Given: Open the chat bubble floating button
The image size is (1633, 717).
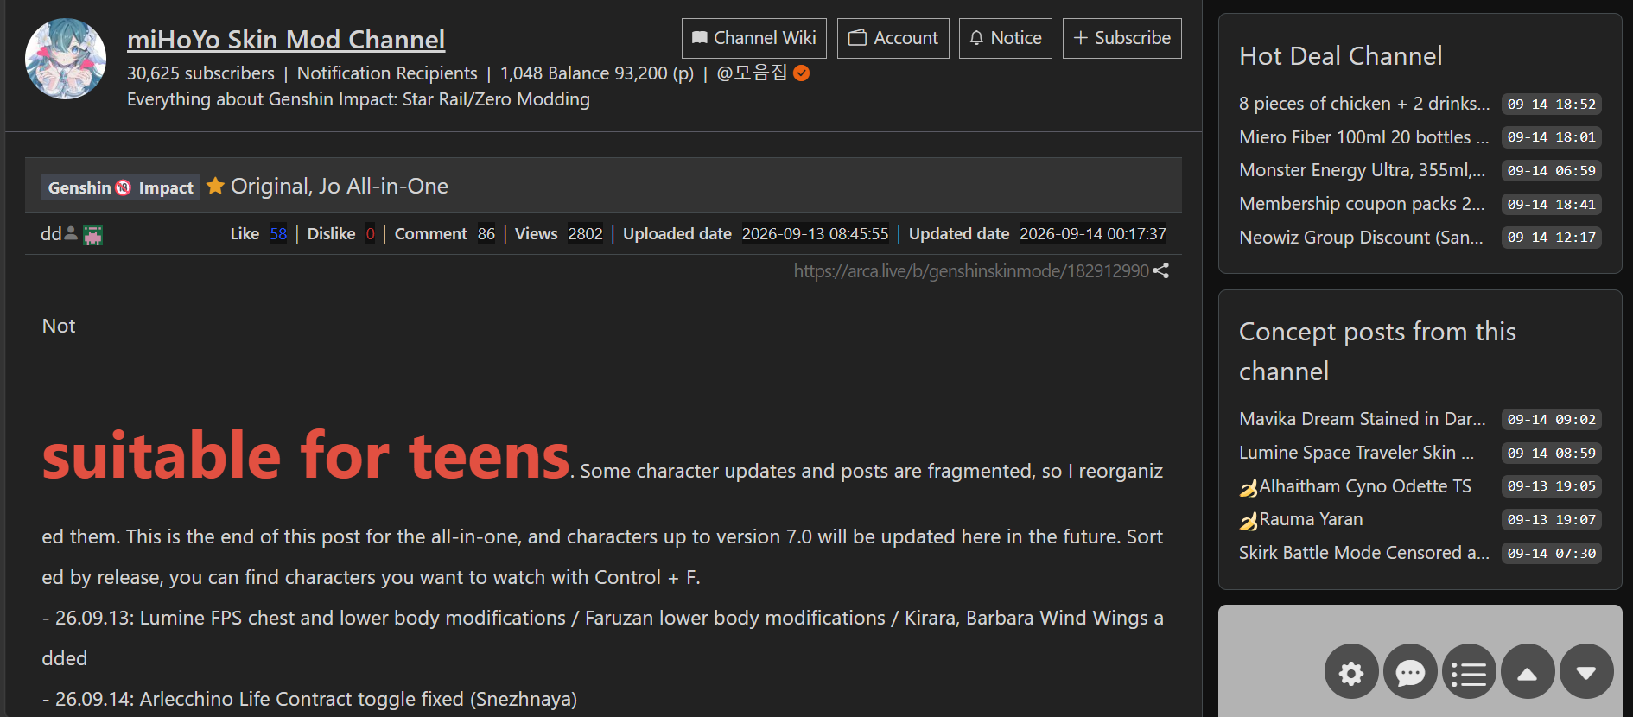Looking at the screenshot, I should coord(1410,671).
